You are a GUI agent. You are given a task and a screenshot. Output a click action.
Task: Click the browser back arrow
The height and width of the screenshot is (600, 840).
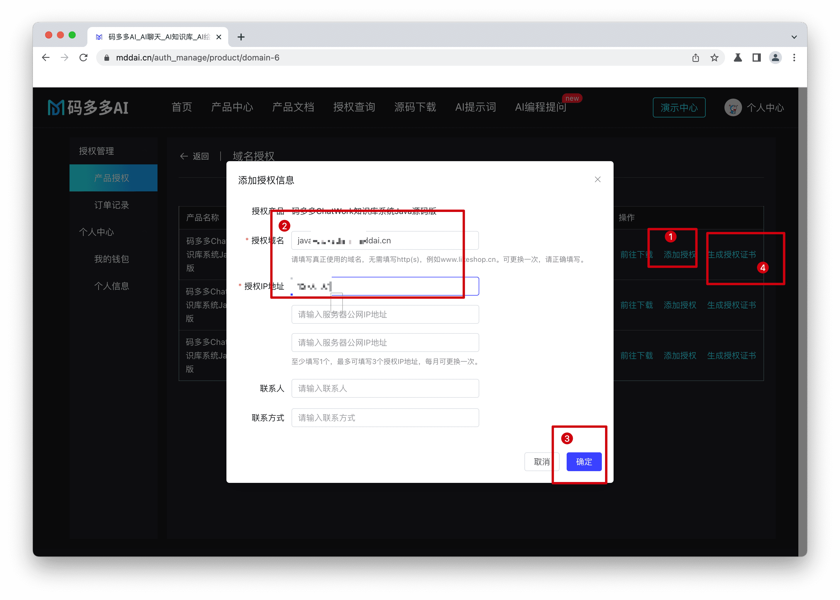[x=46, y=58]
